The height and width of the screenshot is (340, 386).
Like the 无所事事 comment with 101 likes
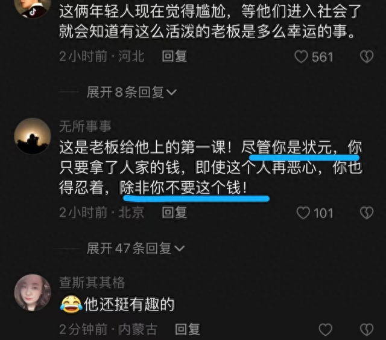pos(303,213)
